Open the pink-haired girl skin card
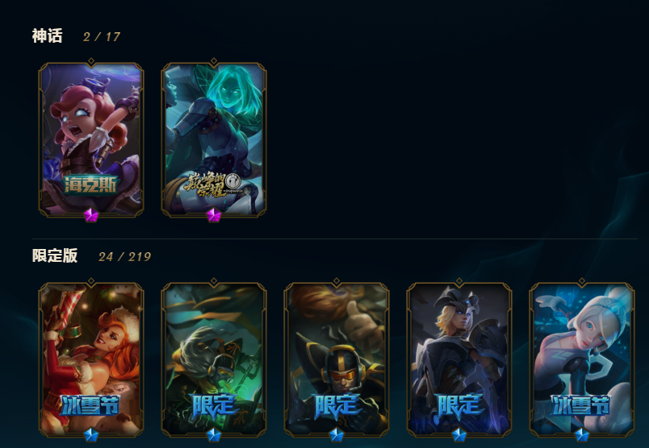The width and height of the screenshot is (649, 448). tap(91, 139)
